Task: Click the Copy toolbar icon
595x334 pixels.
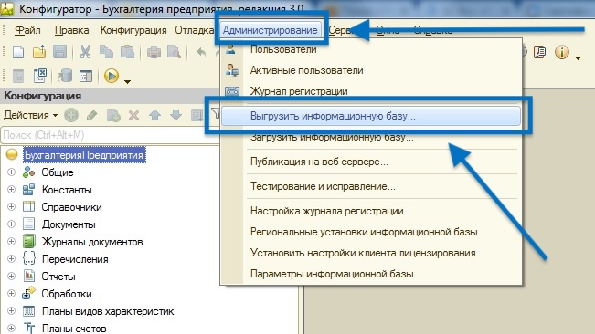Action: point(106,52)
